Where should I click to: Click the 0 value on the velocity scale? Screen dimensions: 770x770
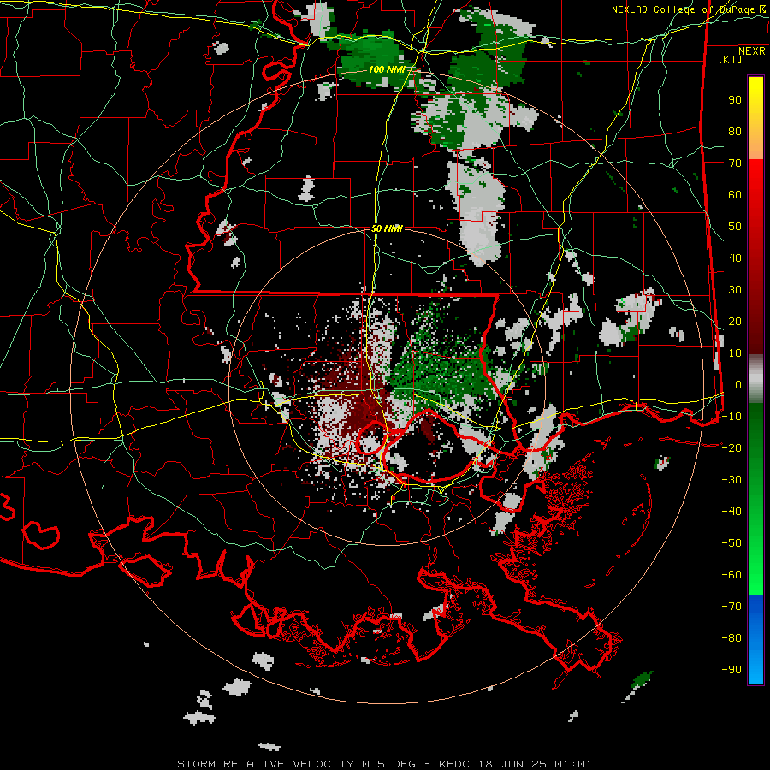[x=738, y=384]
